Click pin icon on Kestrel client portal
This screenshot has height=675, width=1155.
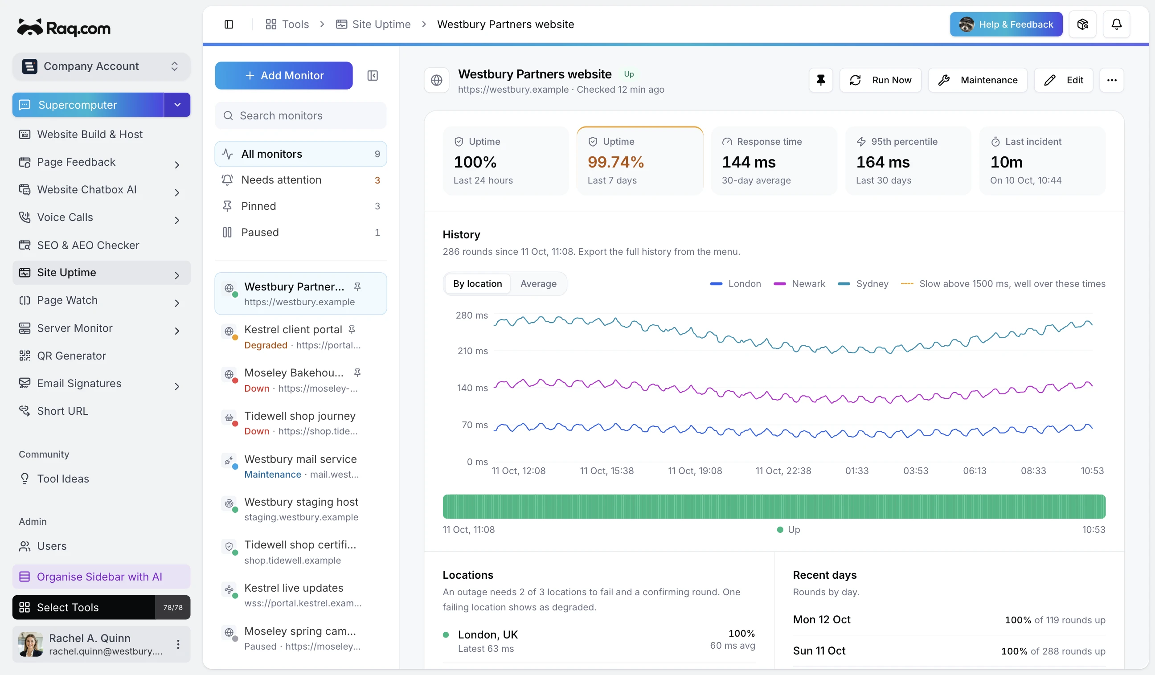(x=352, y=330)
